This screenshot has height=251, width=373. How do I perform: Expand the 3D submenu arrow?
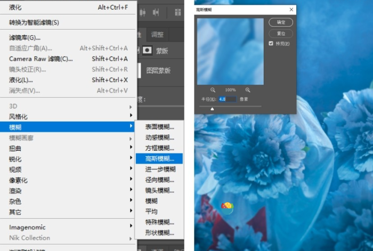pyautogui.click(x=131, y=107)
